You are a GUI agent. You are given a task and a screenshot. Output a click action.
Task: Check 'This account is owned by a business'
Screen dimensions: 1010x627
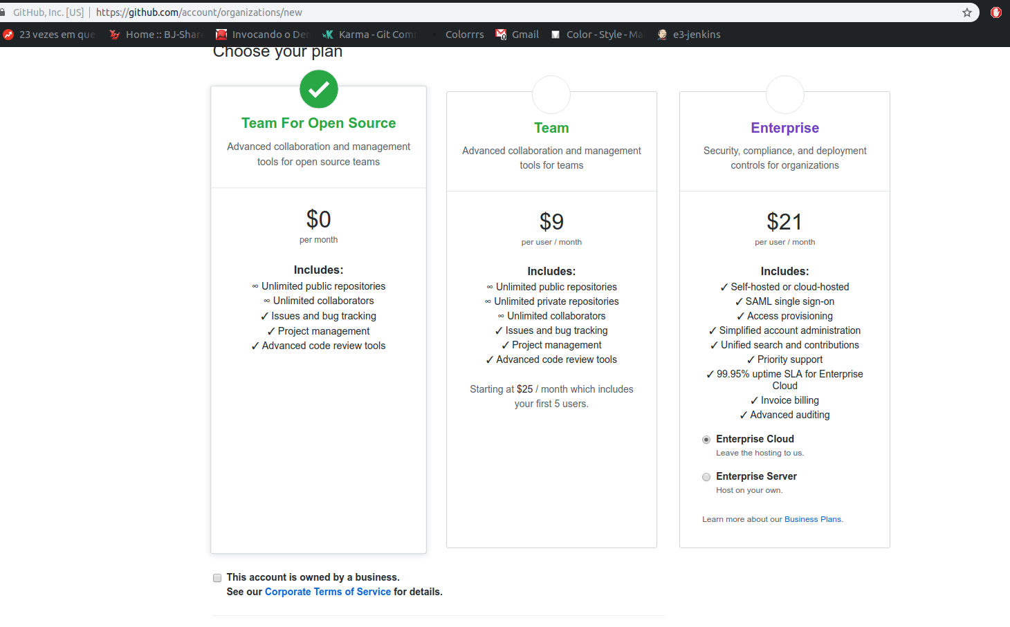(x=217, y=578)
